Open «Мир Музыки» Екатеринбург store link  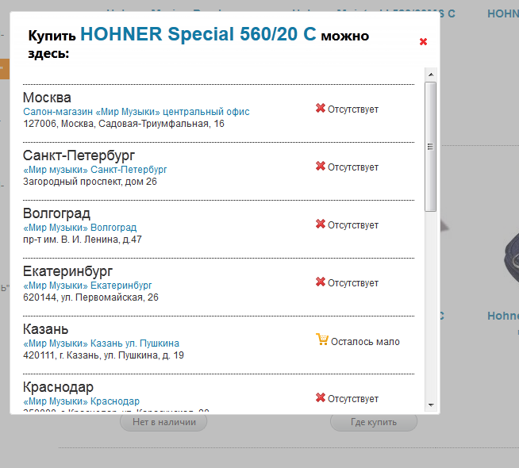pyautogui.click(x=87, y=286)
